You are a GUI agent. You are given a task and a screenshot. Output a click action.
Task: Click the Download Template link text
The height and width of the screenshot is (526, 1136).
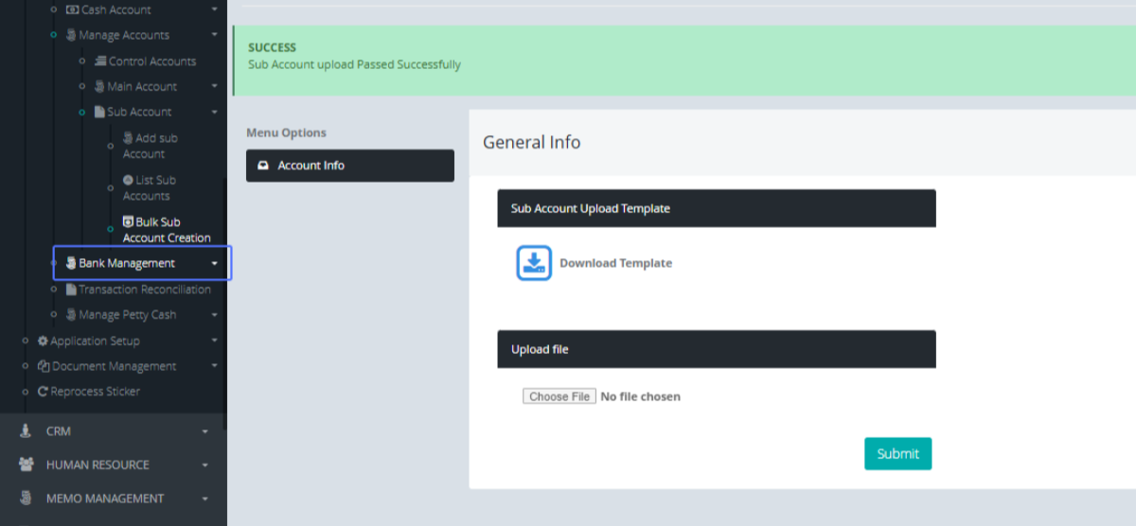tap(615, 263)
